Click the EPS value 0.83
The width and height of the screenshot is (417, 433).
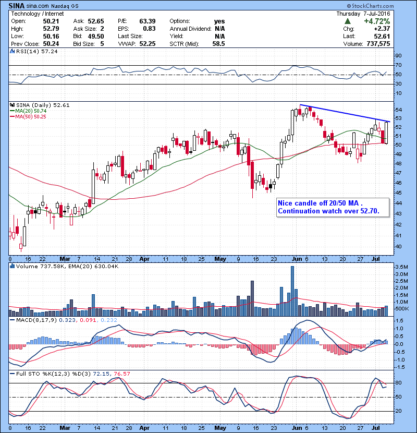pyautogui.click(x=149, y=29)
